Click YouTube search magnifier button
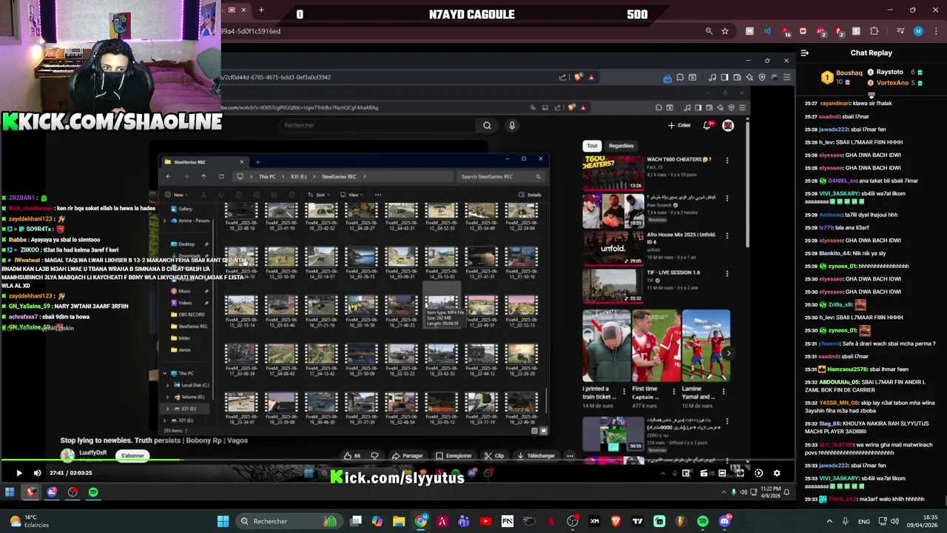This screenshot has height=533, width=947. 487,126
